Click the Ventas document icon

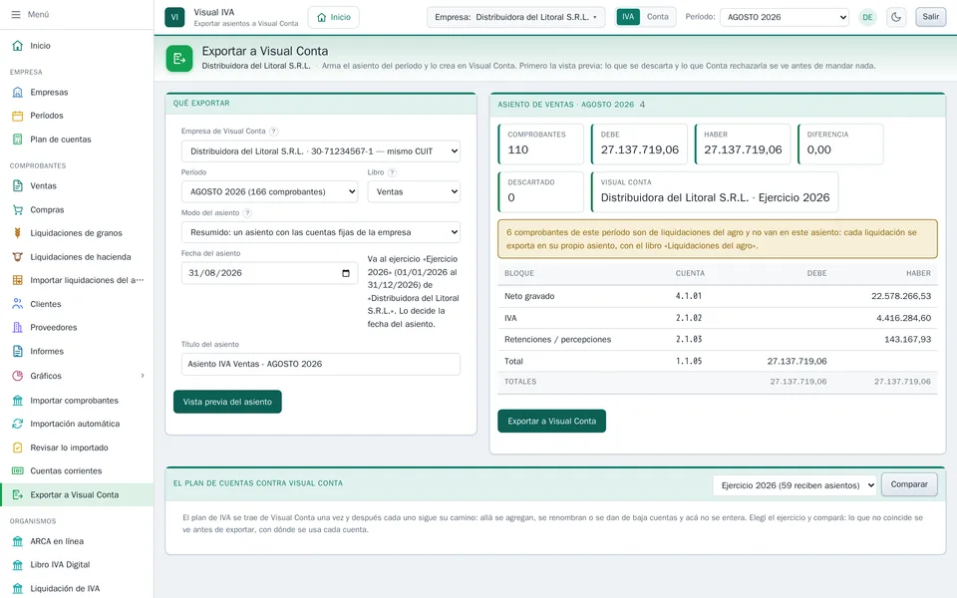[x=18, y=186]
